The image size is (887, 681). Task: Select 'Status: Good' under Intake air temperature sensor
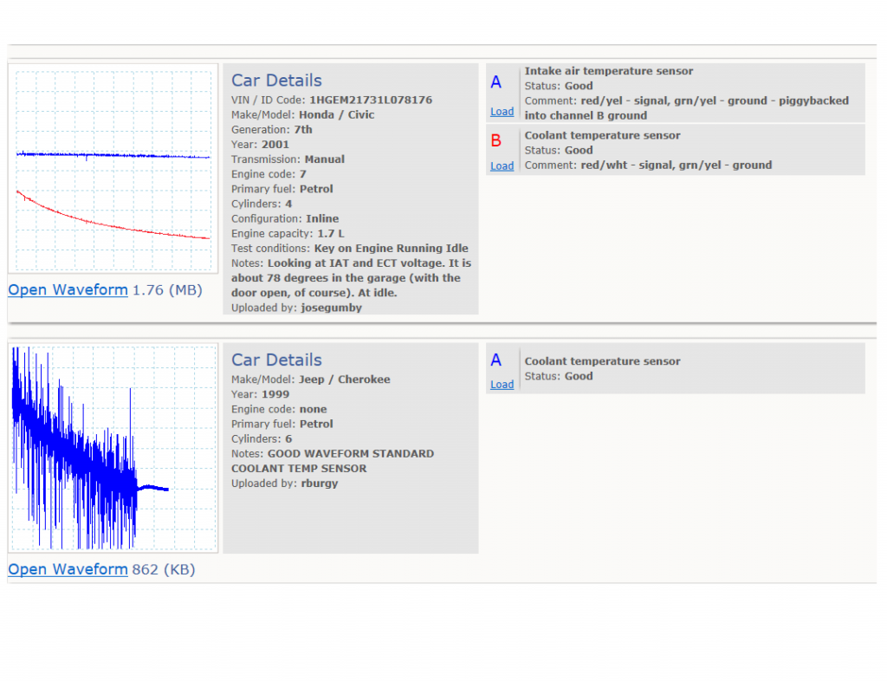pyautogui.click(x=559, y=86)
